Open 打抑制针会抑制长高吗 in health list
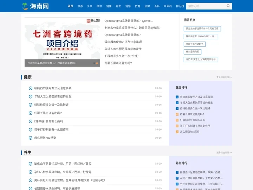Viewport: 253px width, 190px height. point(48,121)
